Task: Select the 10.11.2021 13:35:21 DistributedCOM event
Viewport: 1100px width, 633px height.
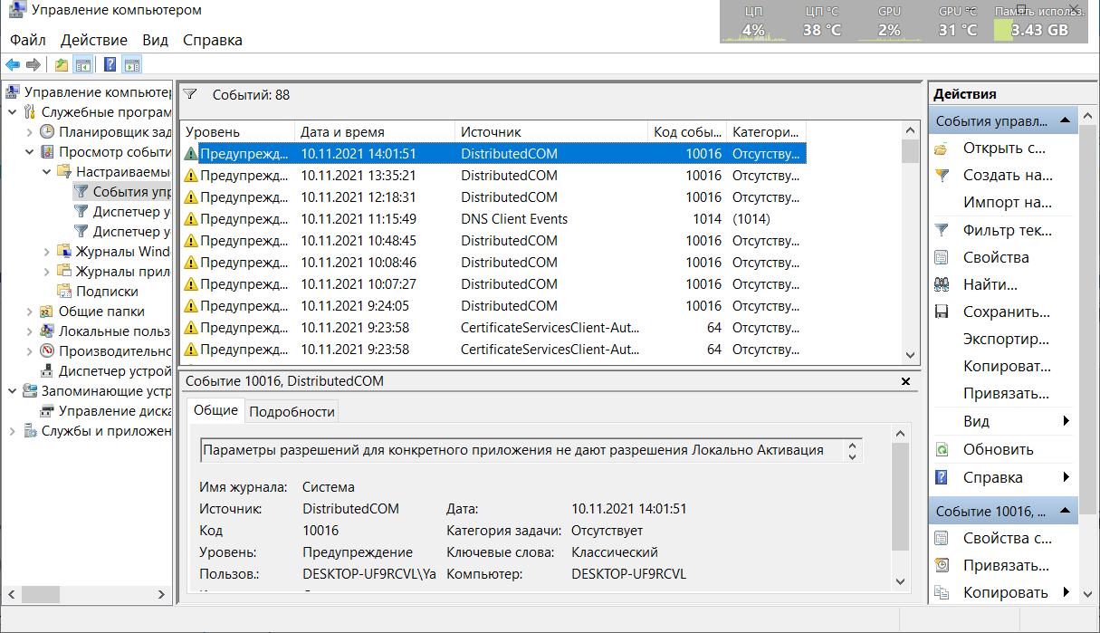Action: tap(493, 176)
